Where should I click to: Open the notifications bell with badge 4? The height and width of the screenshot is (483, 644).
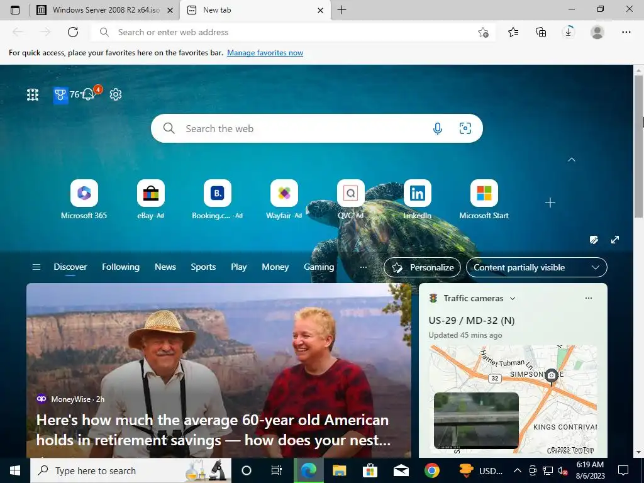pyautogui.click(x=89, y=94)
